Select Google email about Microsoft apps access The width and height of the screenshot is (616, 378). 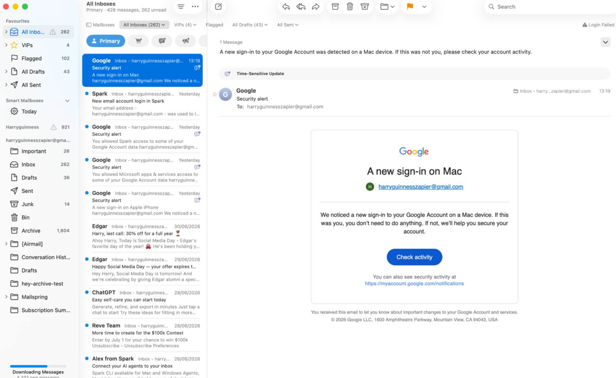pos(142,170)
